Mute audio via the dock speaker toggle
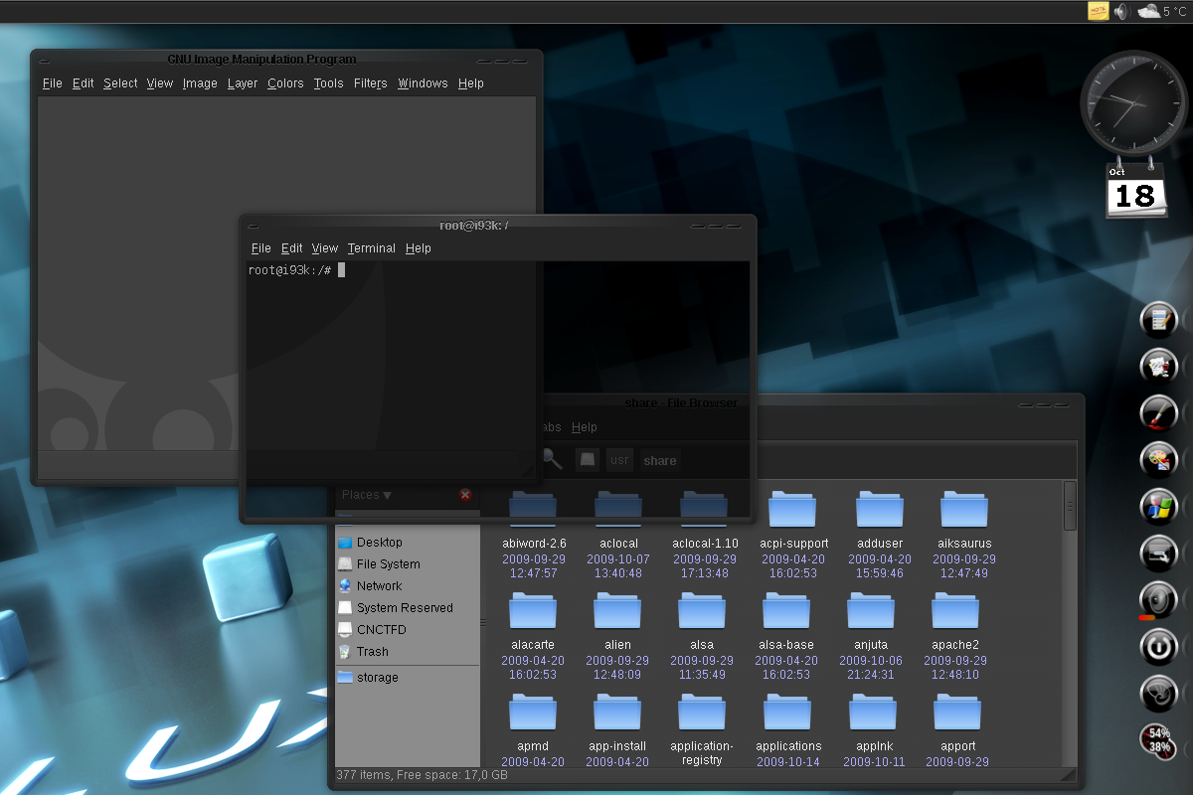This screenshot has height=795, width=1193. [x=1157, y=600]
